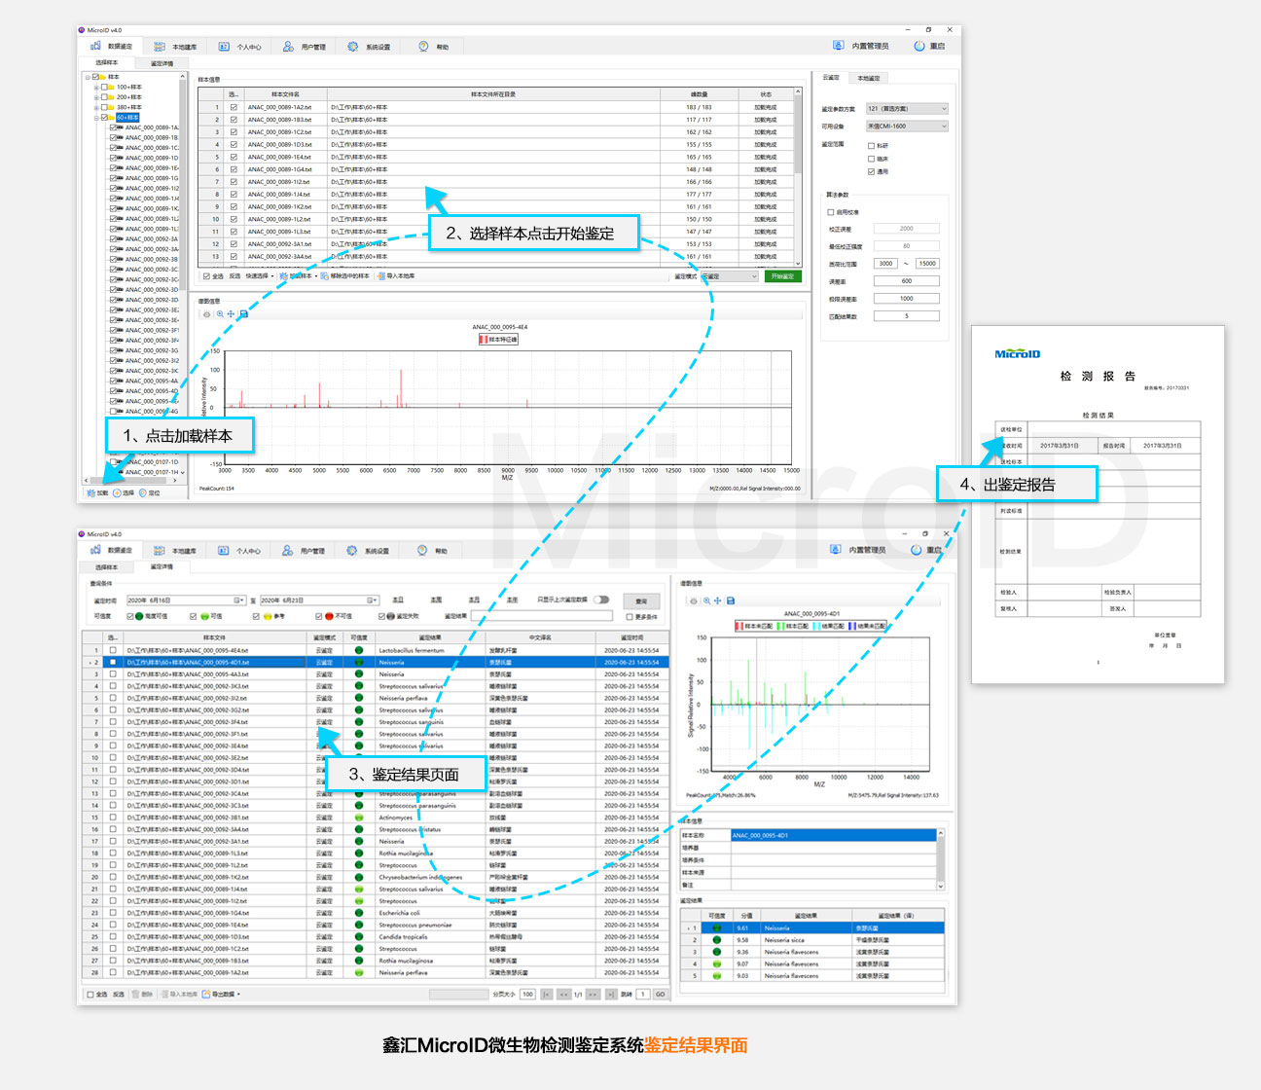Click 删除 icon in results footer
1261x1090 pixels.
[x=135, y=994]
